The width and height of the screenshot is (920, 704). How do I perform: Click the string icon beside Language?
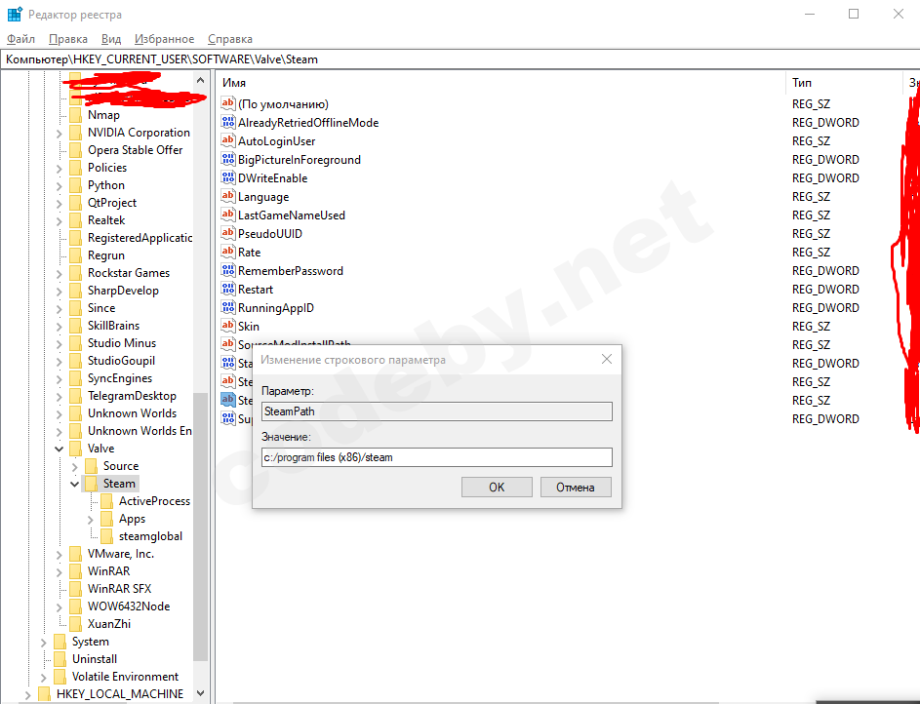click(x=227, y=196)
